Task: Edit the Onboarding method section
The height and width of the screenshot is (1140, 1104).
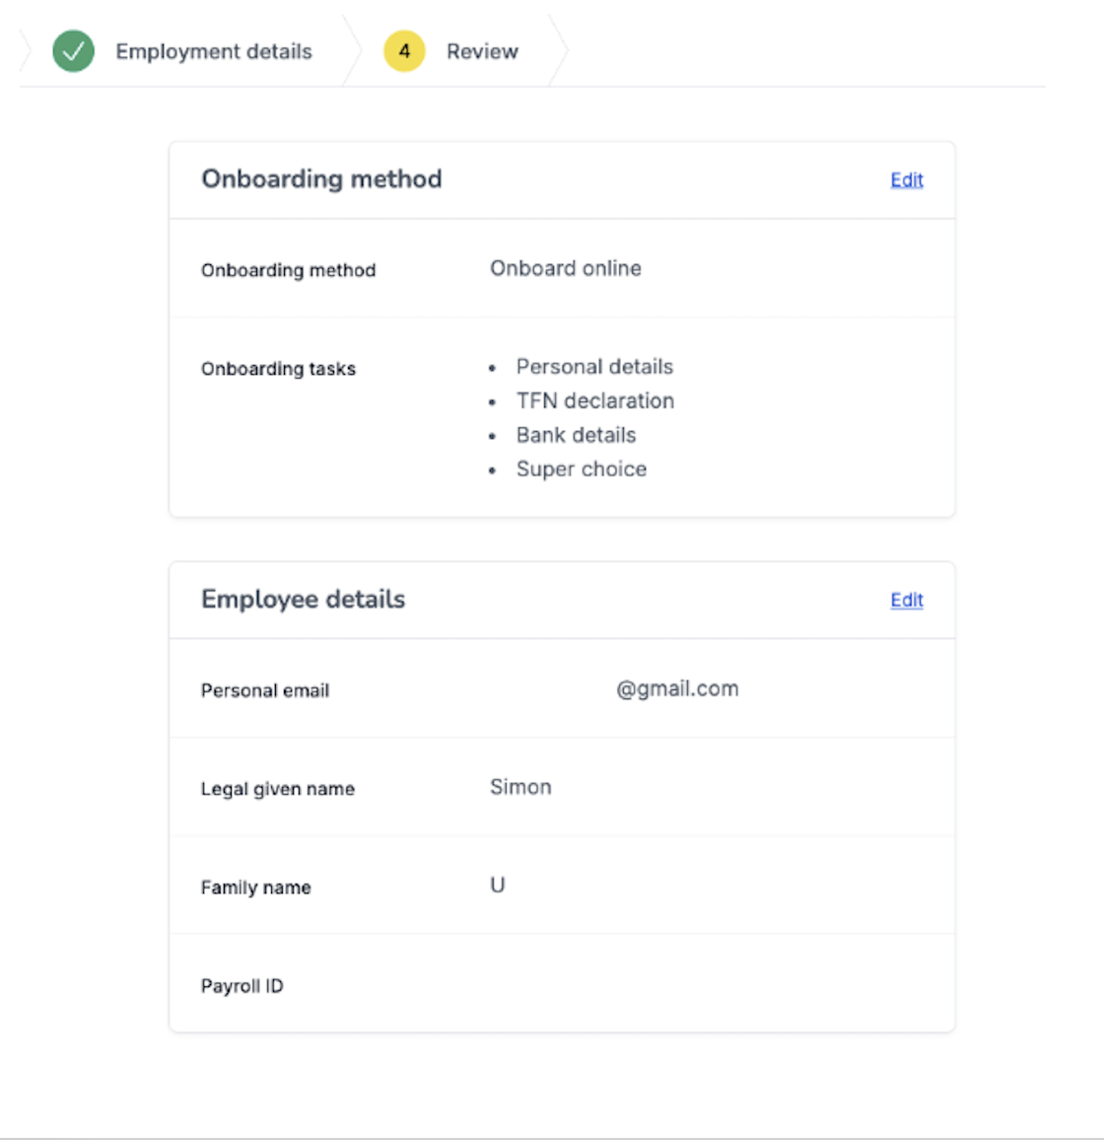Action: [x=906, y=179]
